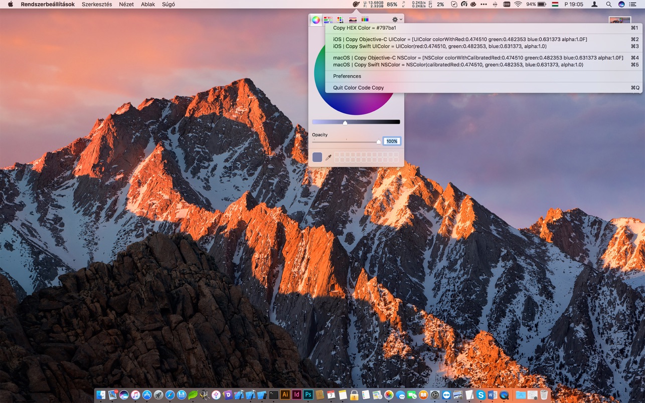Click the Opacity percentage input field
645x403 pixels.
(x=391, y=141)
